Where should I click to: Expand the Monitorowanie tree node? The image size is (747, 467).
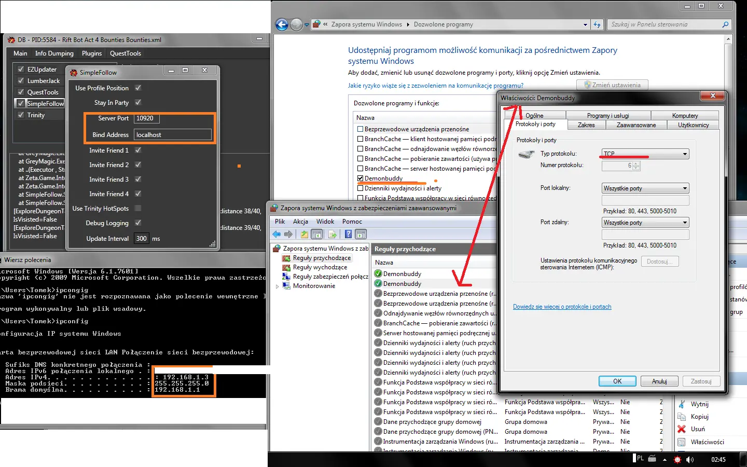[278, 286]
